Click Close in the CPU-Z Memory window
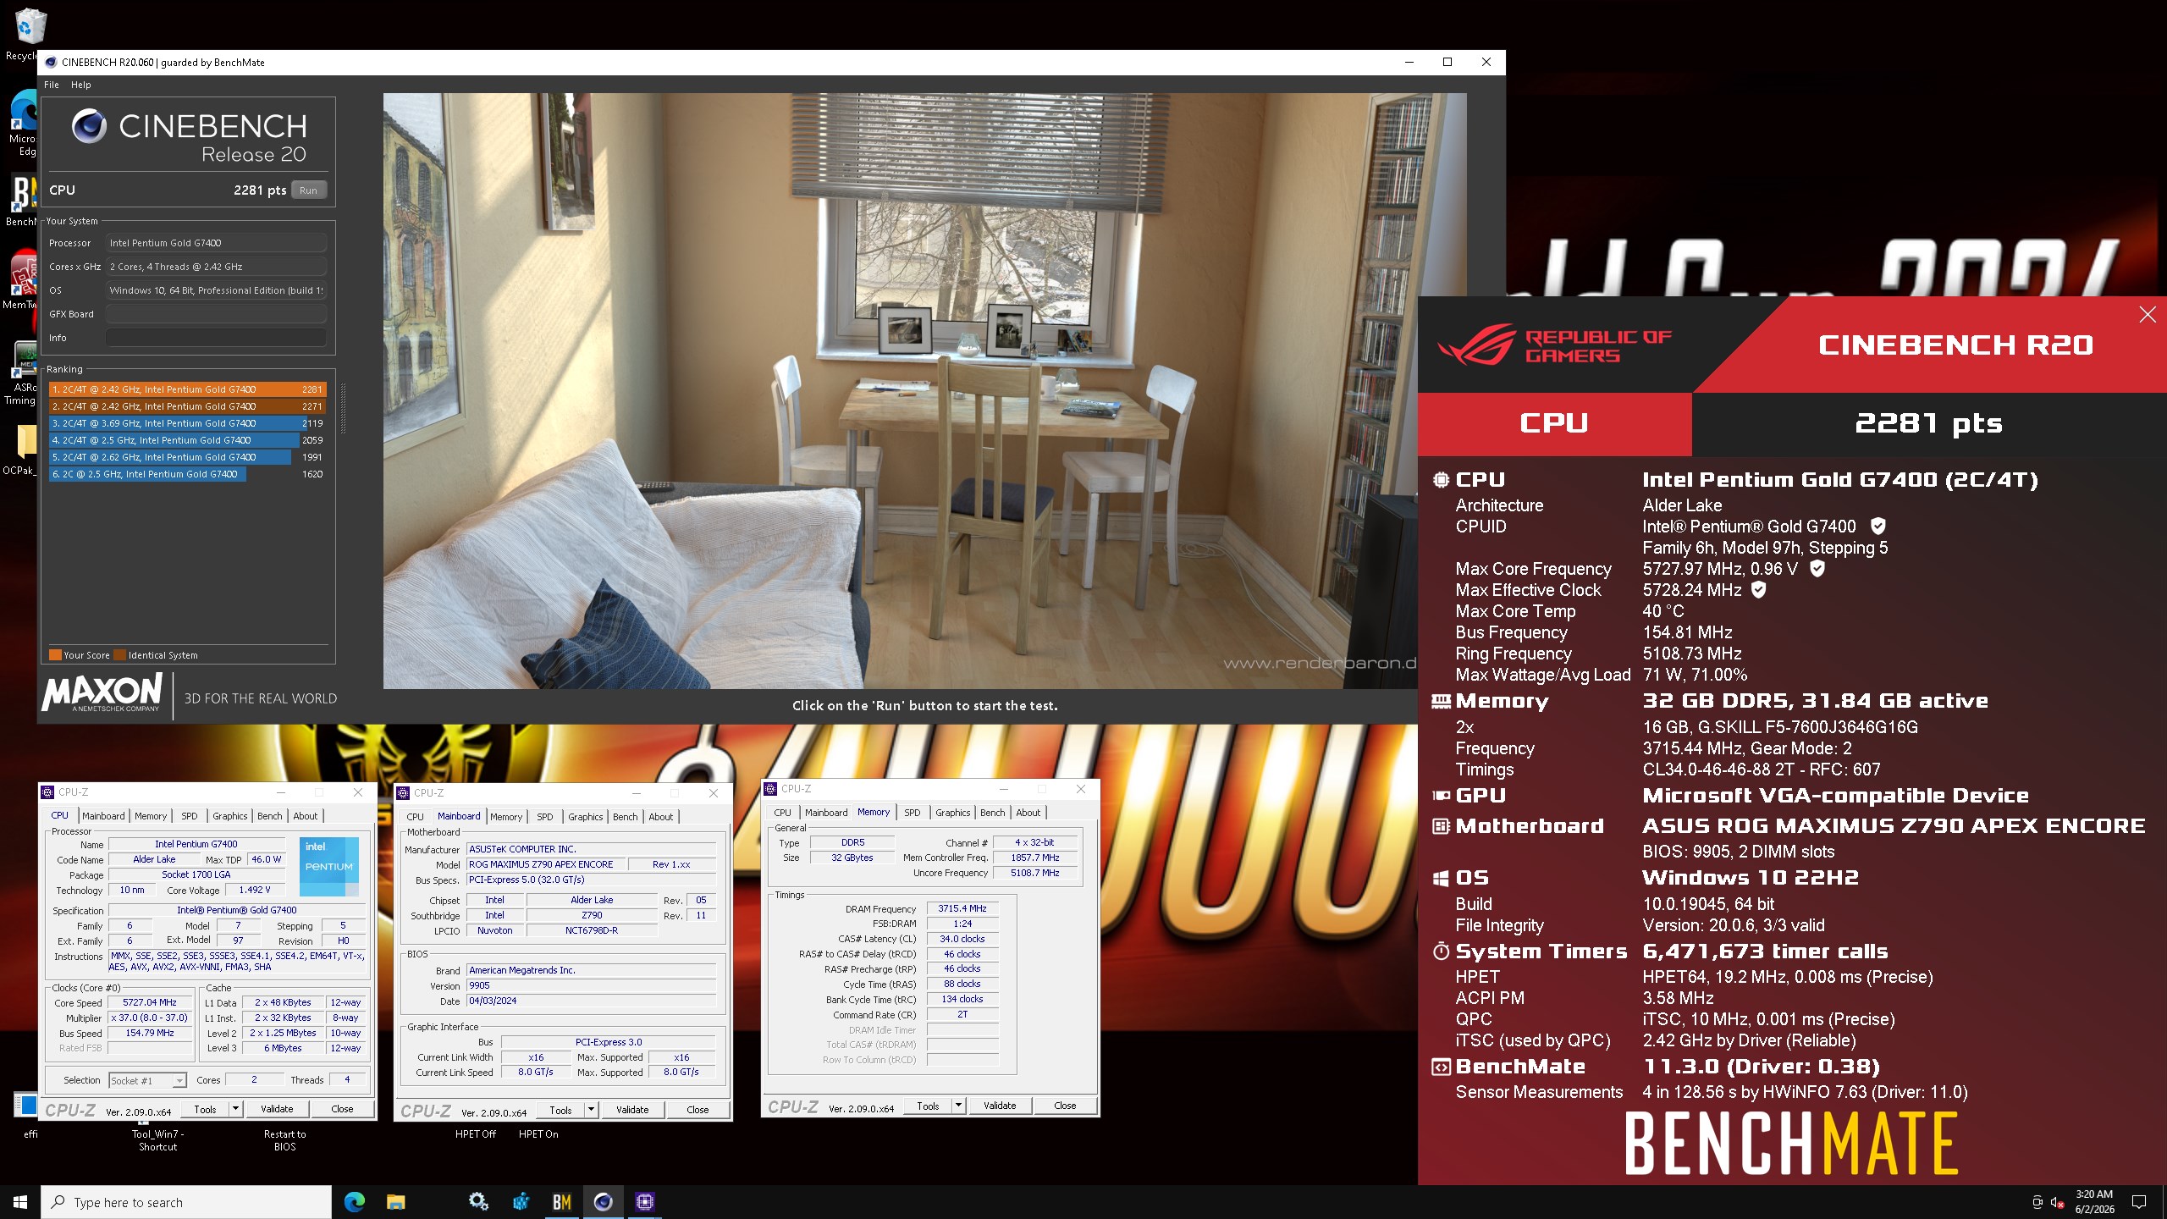Screen dimensions: 2167x1219 [x=1065, y=1106]
